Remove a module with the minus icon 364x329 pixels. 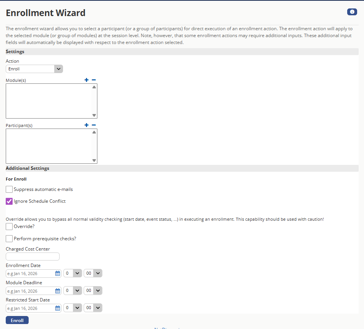coord(94,80)
